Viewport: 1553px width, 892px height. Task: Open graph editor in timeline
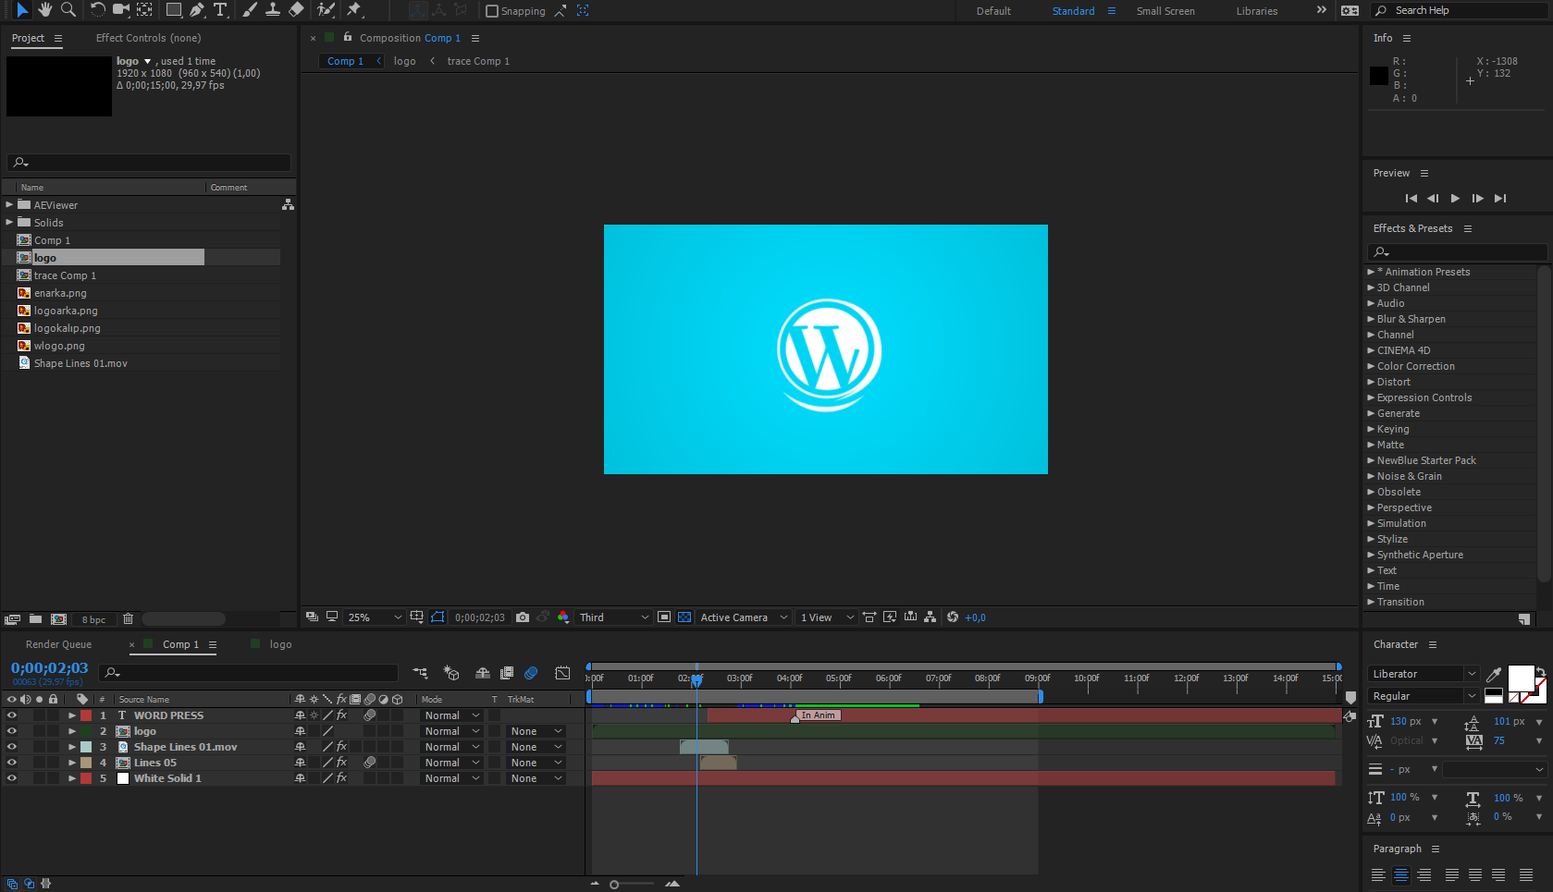point(562,673)
